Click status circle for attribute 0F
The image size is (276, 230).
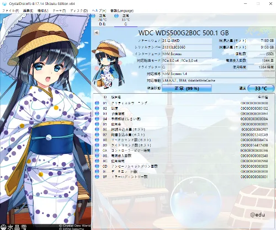pyautogui.click(x=97, y=176)
